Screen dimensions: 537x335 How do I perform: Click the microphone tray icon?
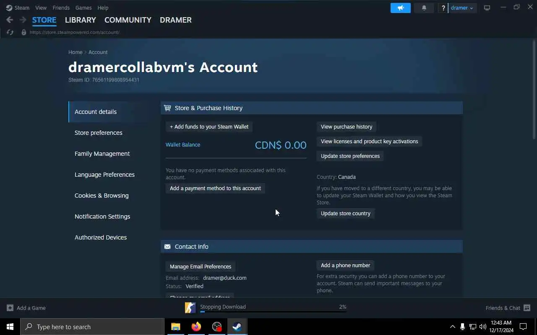462,327
